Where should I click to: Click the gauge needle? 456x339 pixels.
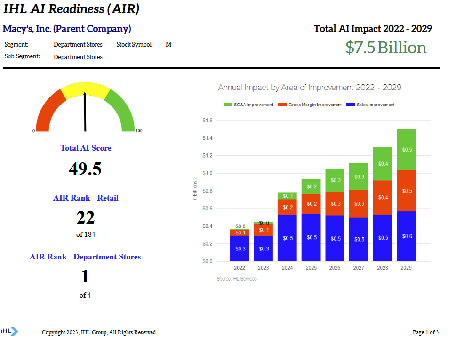(x=85, y=112)
